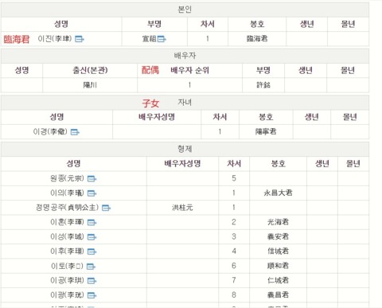Open detail icon in 仁城君 row
This screenshot has height=308, width=382.
(92, 281)
